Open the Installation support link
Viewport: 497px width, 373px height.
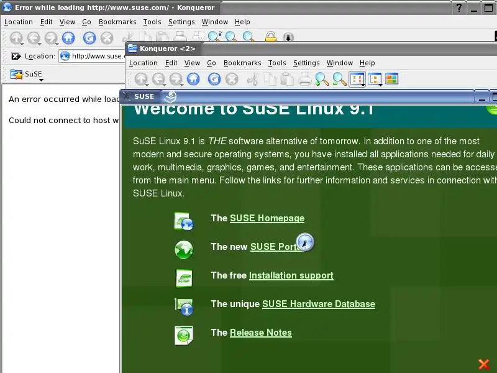point(291,275)
